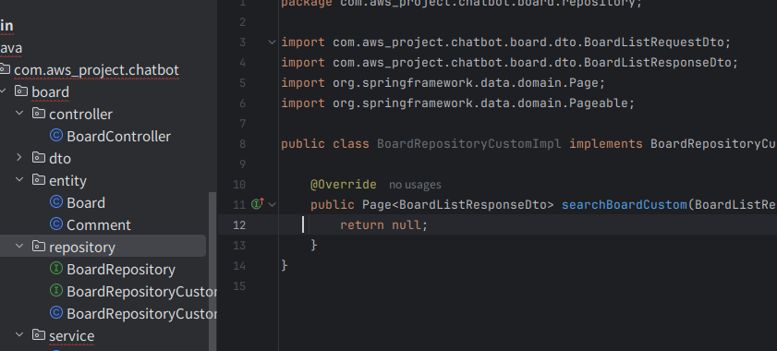Click the Board entity class icon
This screenshot has height=351, width=777.
point(57,202)
